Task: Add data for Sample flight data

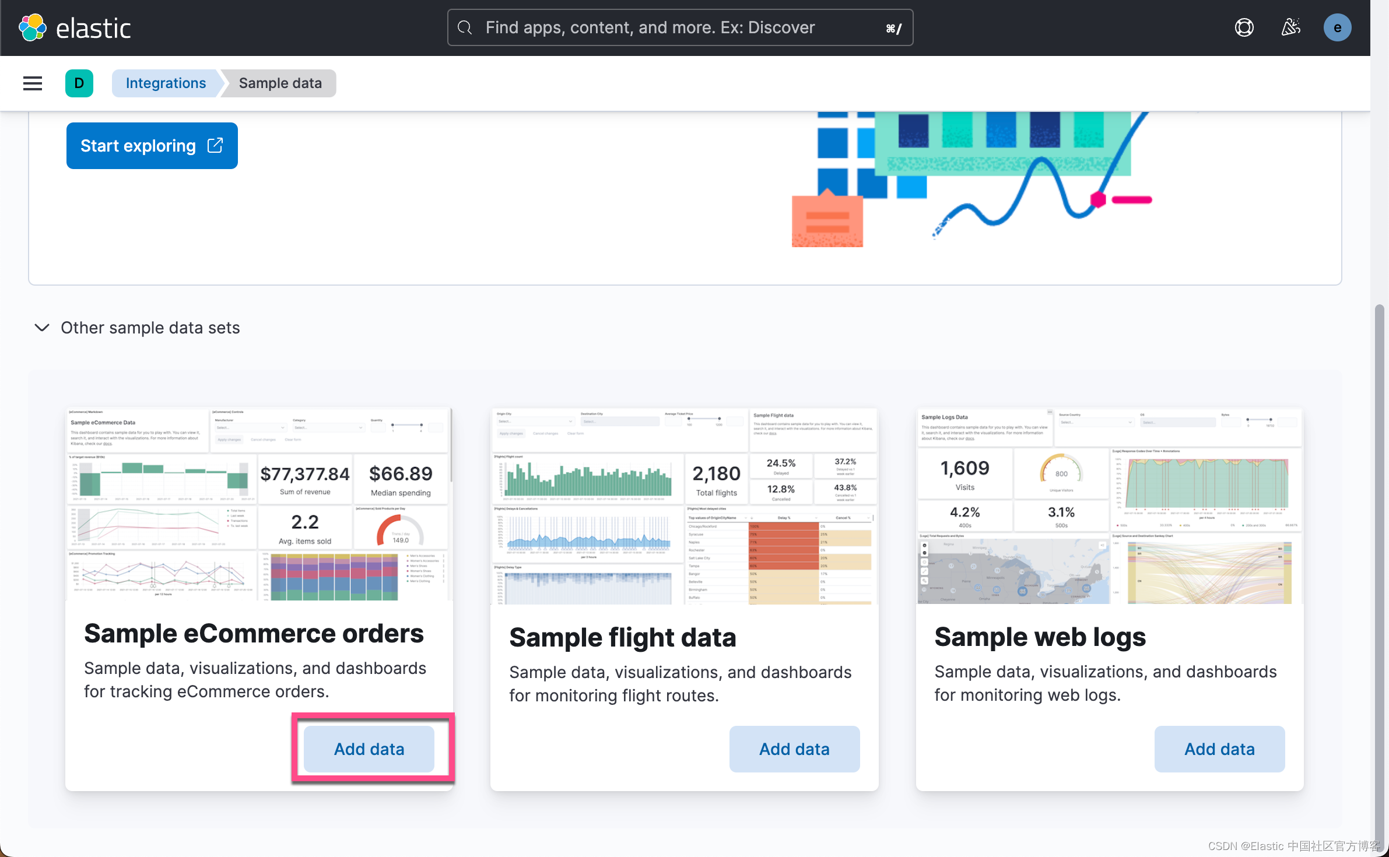Action: pyautogui.click(x=794, y=749)
